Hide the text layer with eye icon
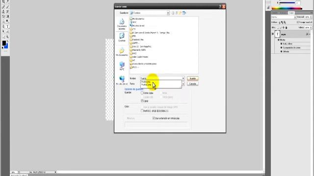 click(273, 34)
